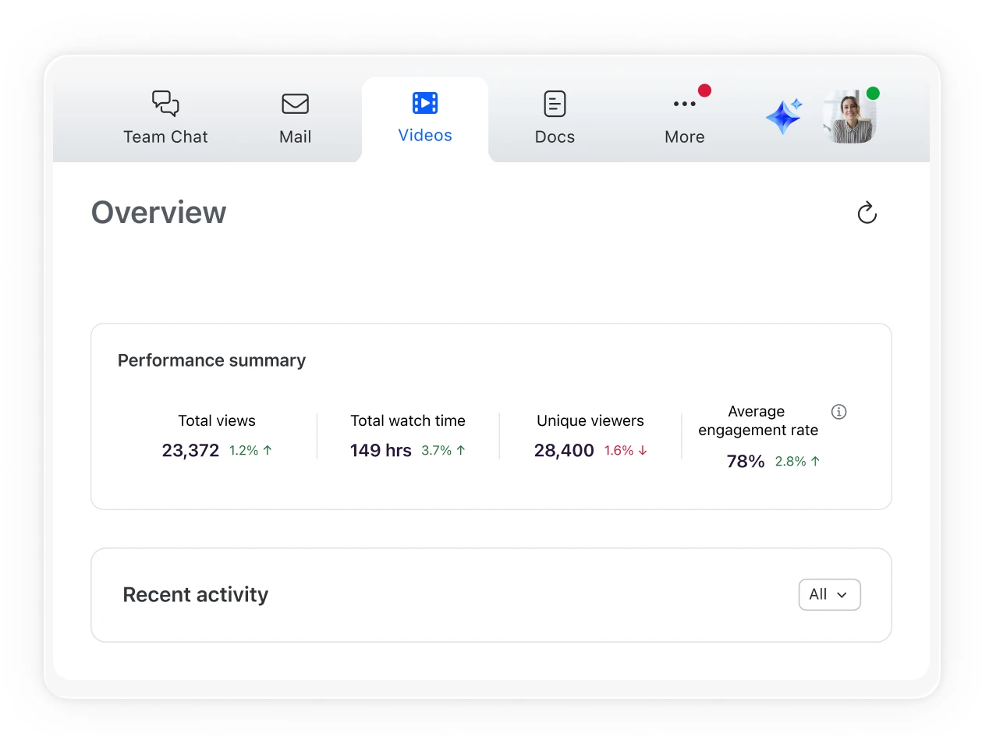Click the Total views value 23,372
This screenshot has width=982, height=737.
point(190,451)
